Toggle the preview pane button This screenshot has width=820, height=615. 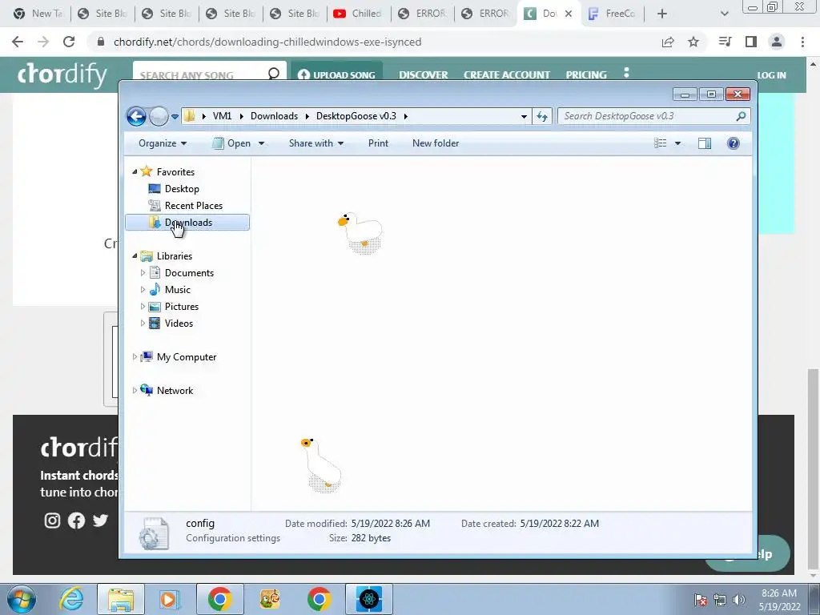pos(705,143)
